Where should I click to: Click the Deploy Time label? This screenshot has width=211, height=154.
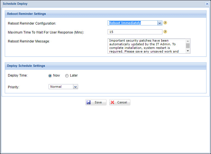[x=17, y=76]
